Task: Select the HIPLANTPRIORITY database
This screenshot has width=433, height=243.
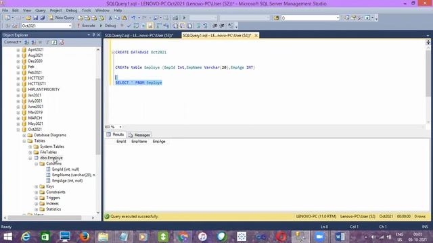Action: (43, 90)
